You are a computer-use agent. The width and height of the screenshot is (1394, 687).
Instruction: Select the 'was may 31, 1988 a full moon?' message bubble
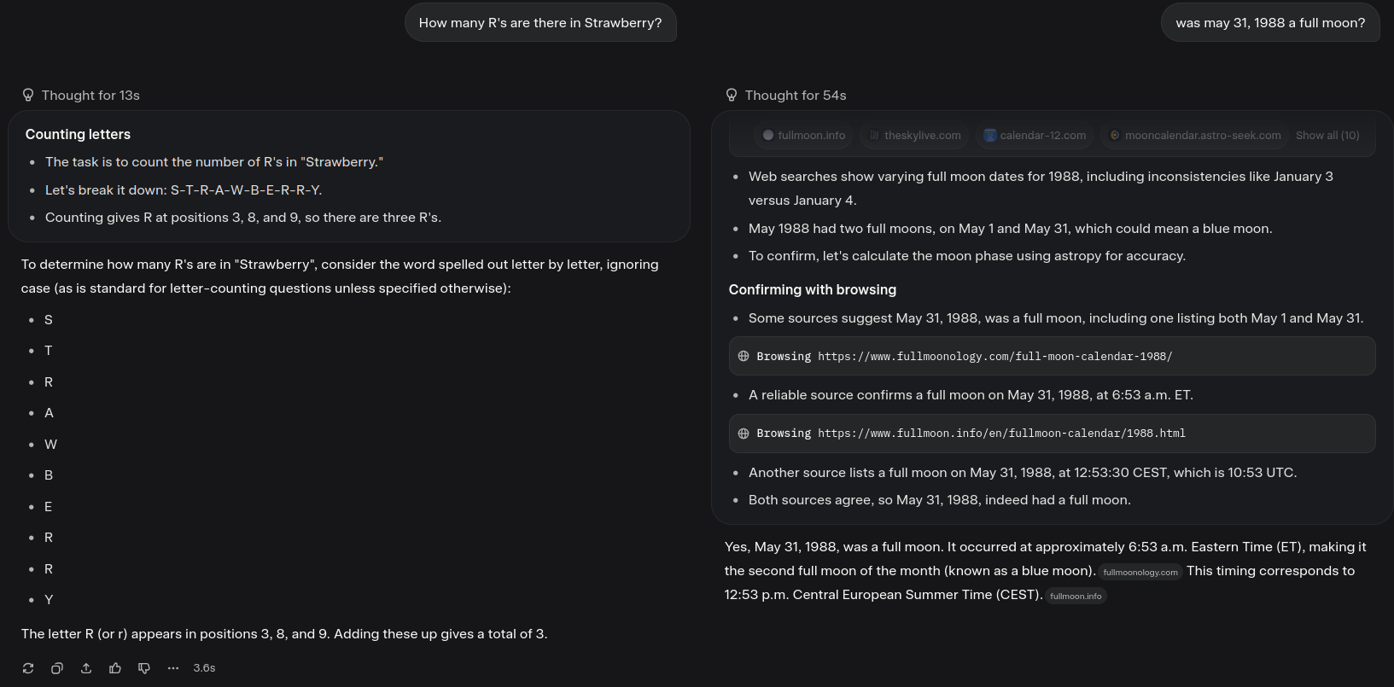[x=1270, y=23]
